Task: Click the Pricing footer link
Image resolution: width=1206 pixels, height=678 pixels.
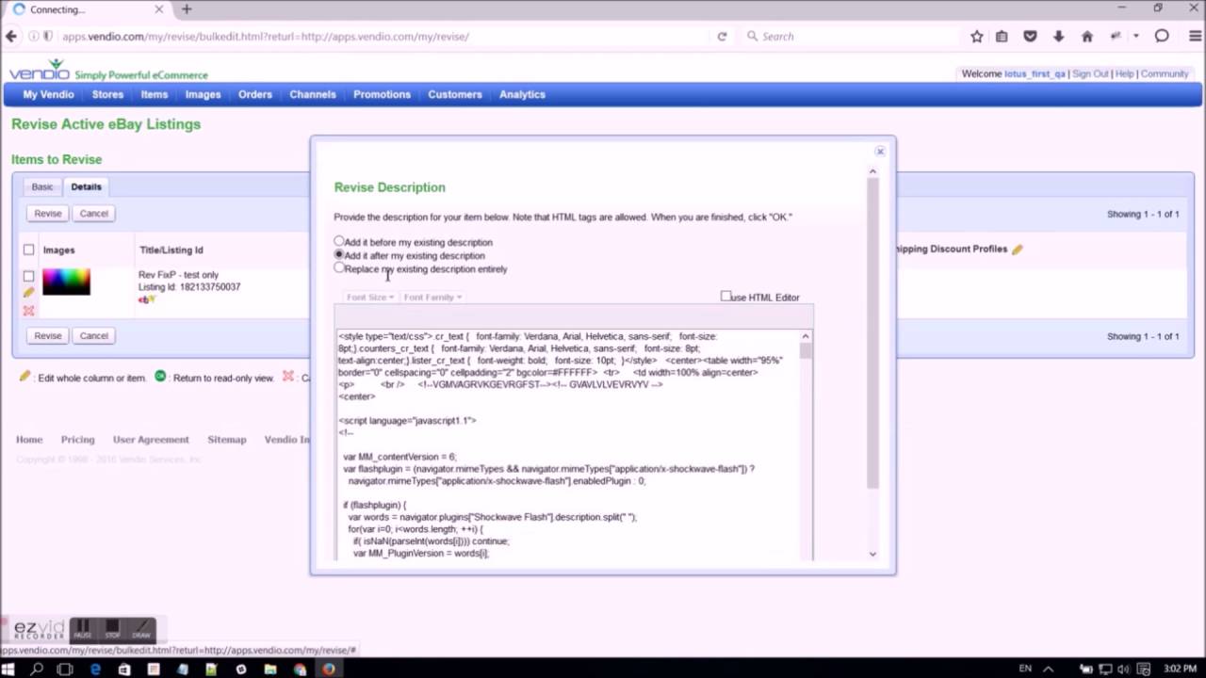Action: tap(77, 439)
